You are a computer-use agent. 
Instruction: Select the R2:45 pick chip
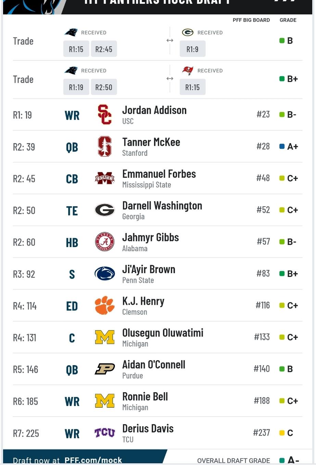[104, 49]
